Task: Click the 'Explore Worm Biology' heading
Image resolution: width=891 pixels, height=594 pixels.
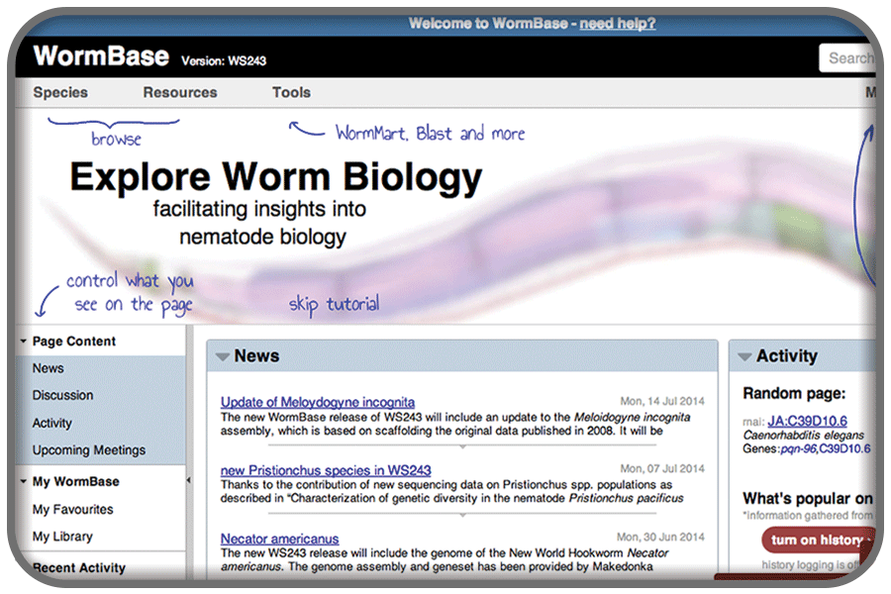Action: click(x=276, y=177)
